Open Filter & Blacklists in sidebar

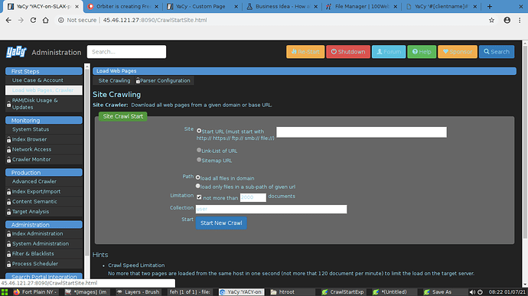click(44, 254)
